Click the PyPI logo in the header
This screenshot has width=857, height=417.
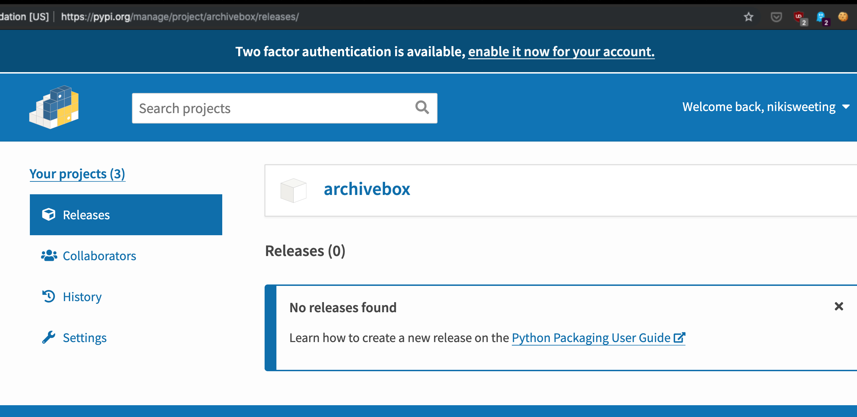[54, 107]
